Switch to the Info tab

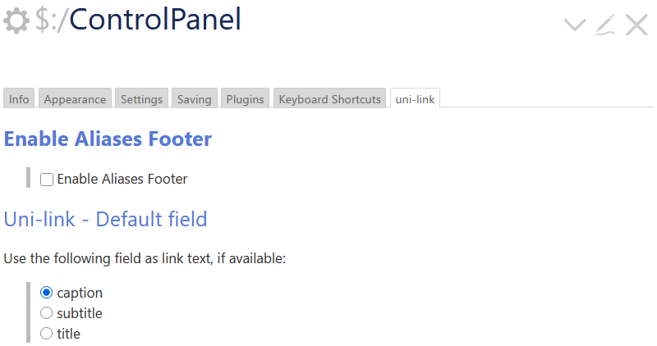19,99
